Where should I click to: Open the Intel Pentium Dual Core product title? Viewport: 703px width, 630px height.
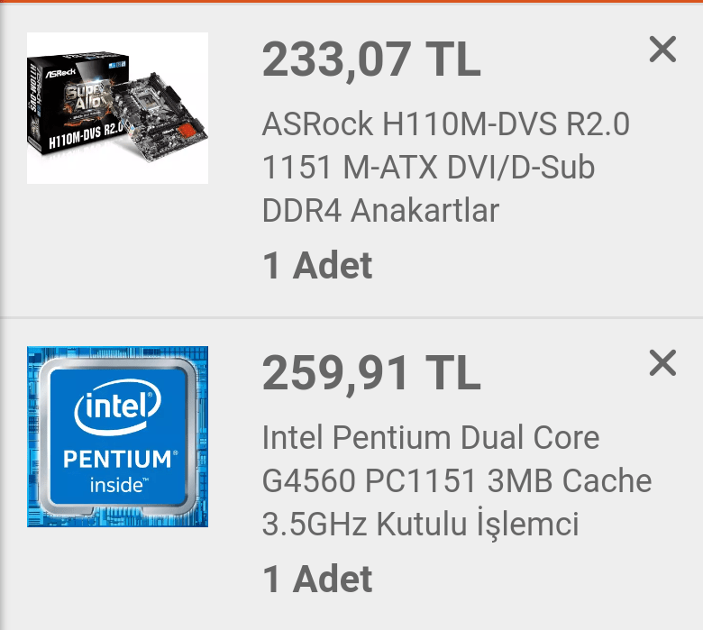(431, 438)
